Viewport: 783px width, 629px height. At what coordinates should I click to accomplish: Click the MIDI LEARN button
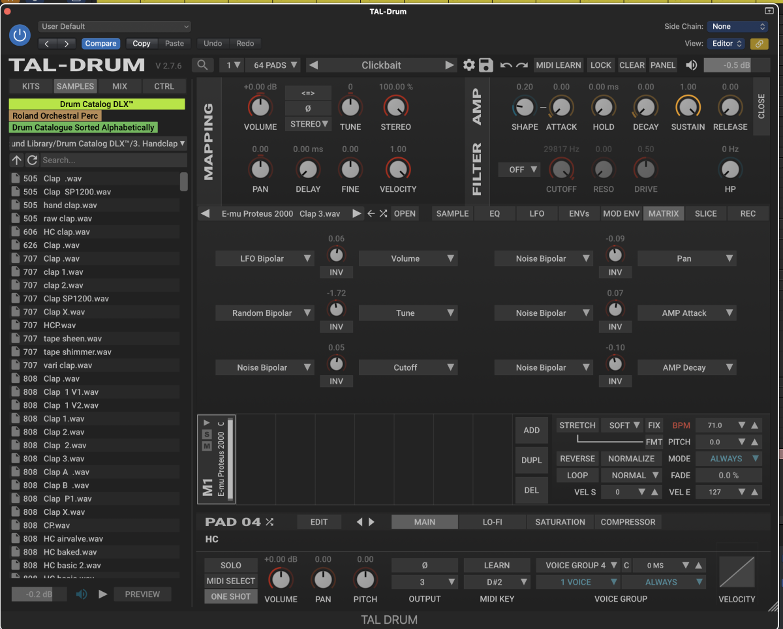(x=559, y=65)
